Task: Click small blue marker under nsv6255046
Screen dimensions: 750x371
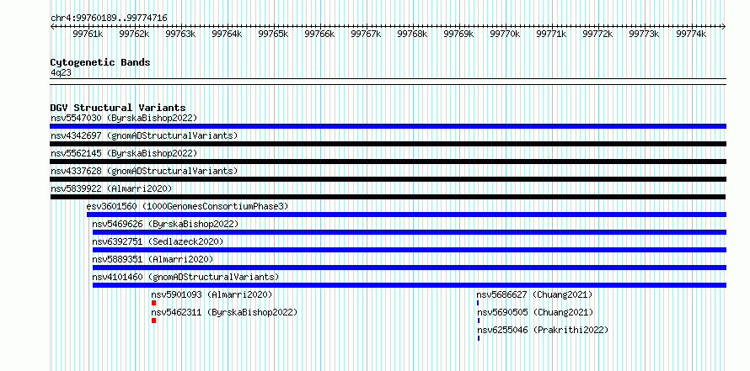Action: click(x=479, y=338)
